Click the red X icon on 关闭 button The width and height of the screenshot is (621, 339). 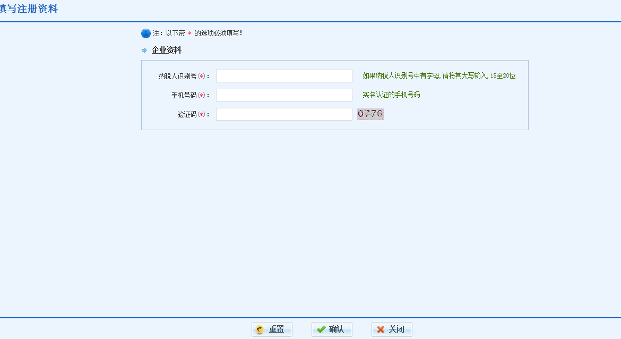click(x=380, y=329)
